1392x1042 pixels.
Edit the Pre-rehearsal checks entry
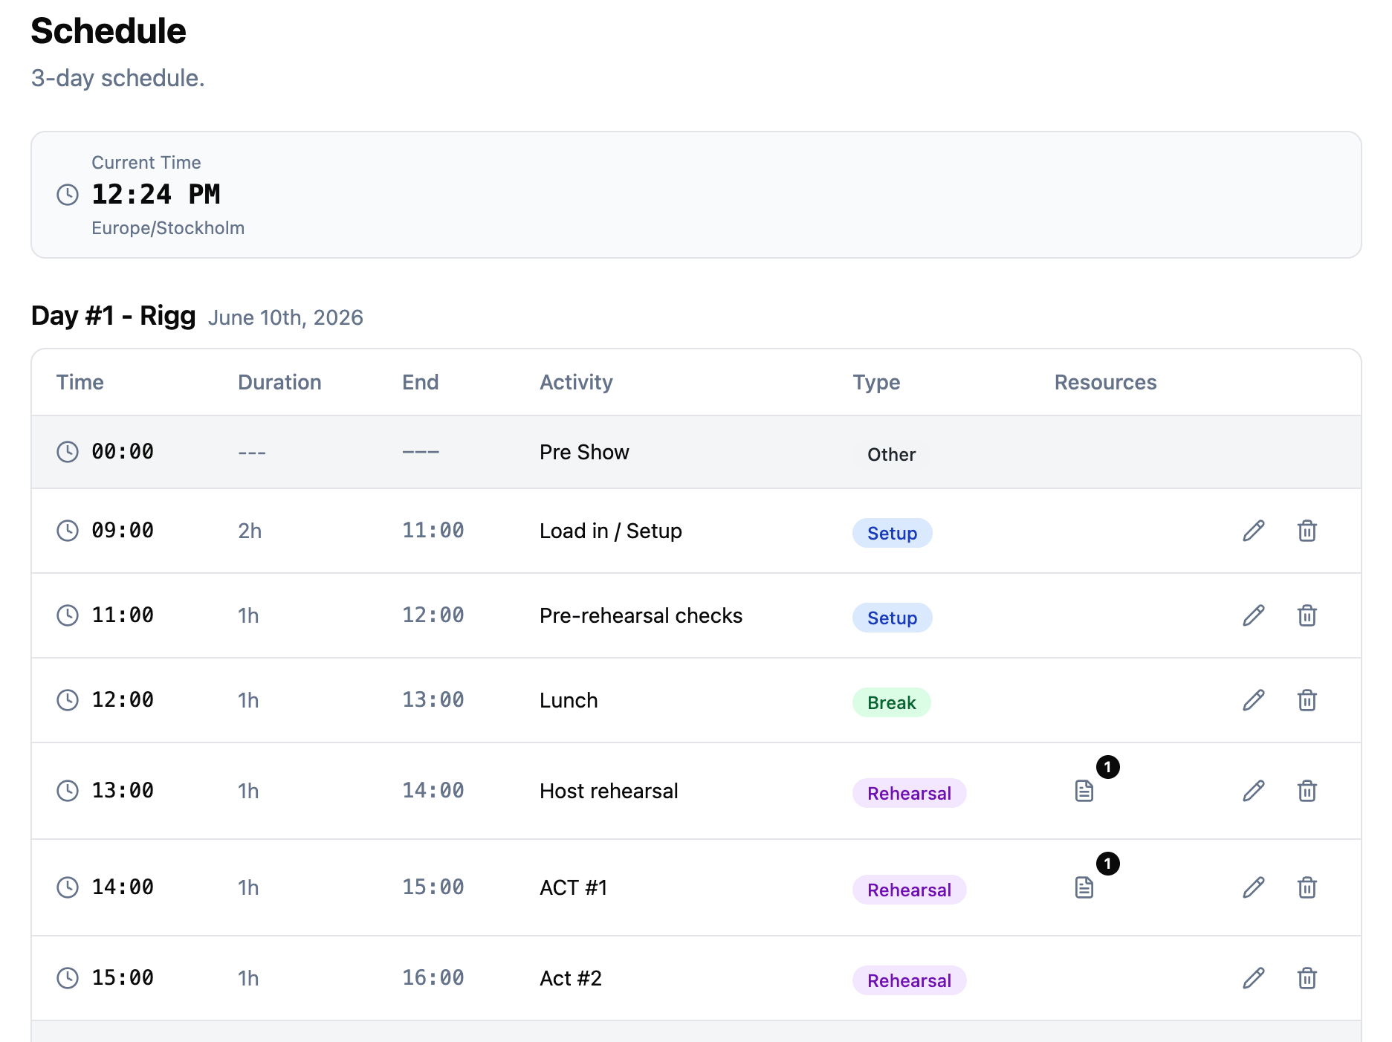click(1254, 615)
